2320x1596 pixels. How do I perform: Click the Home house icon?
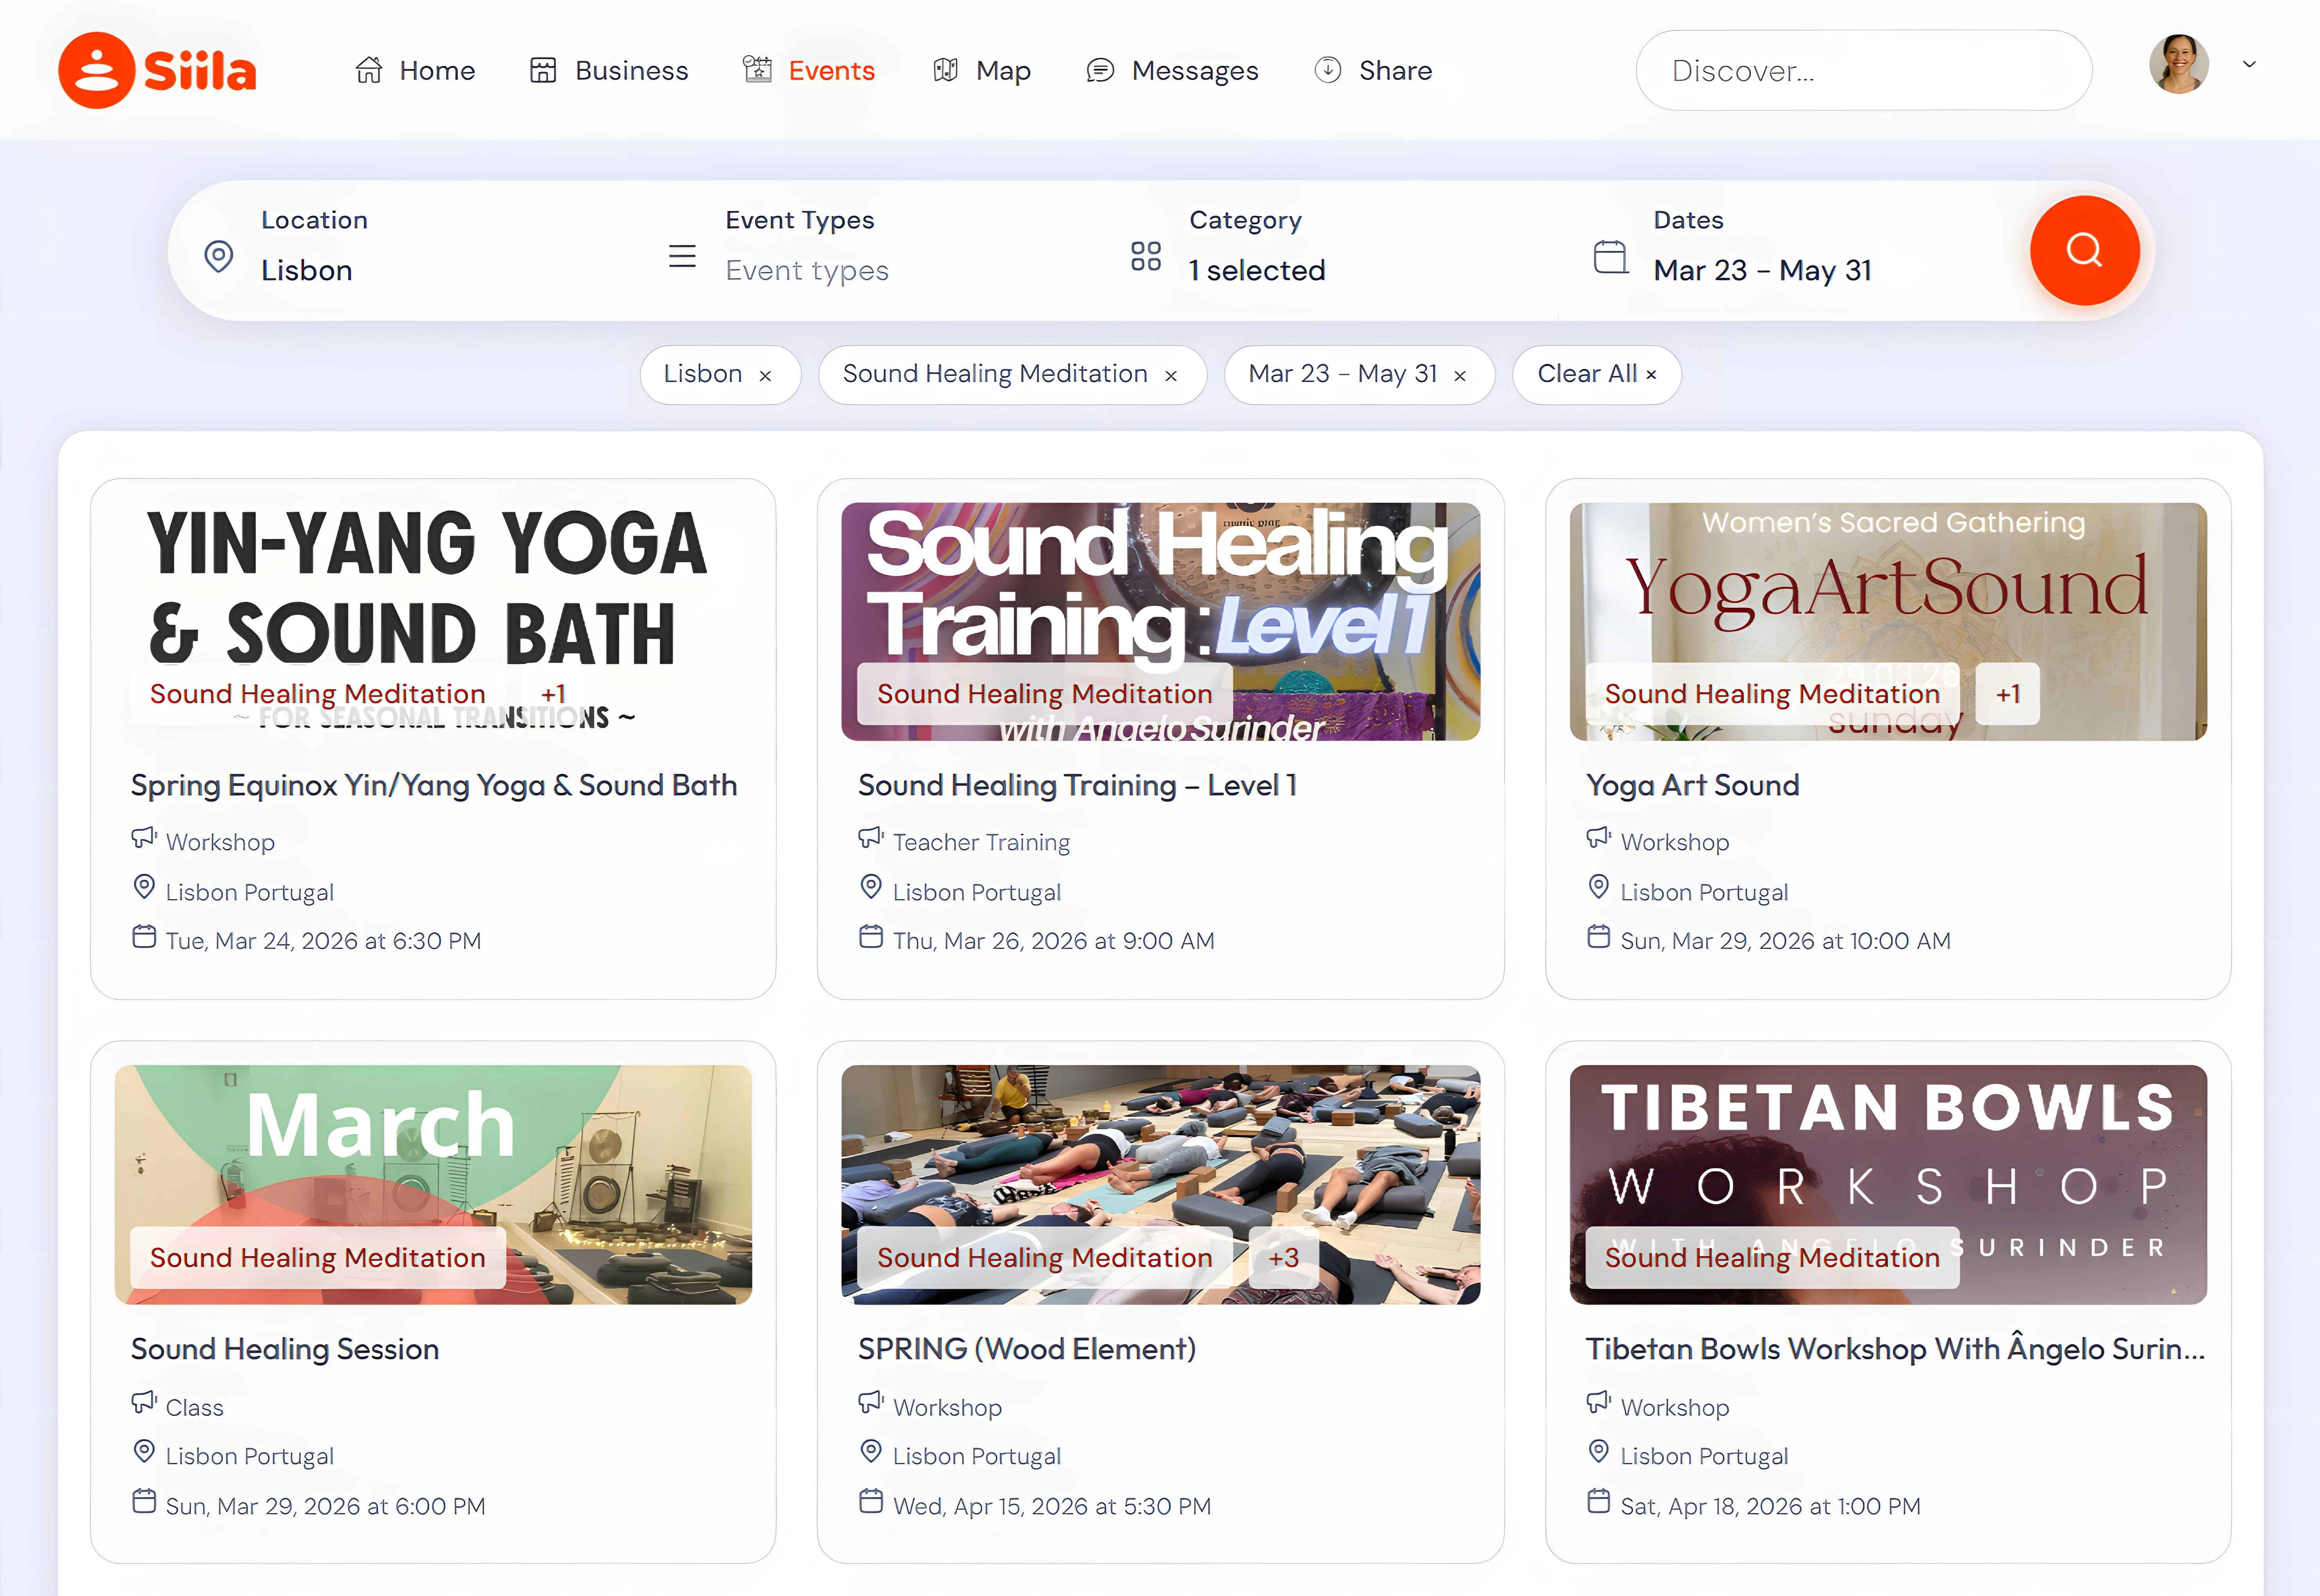tap(369, 70)
